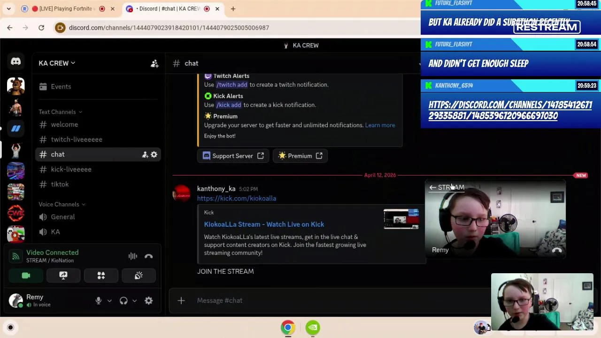Viewport: 601px width, 338px height.
Task: Open a new browser tab
Action: [233, 9]
